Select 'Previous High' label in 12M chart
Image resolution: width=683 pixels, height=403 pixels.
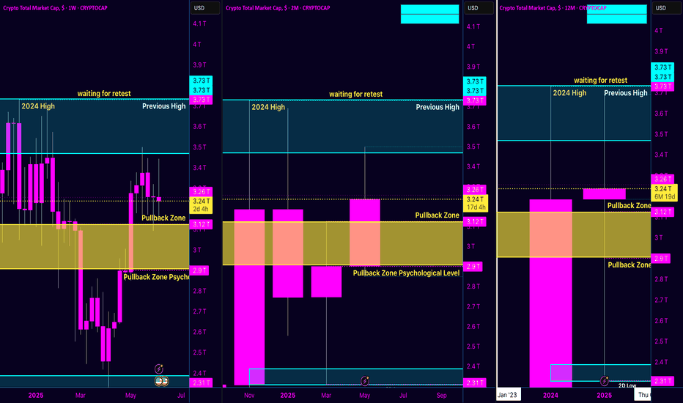click(x=626, y=93)
